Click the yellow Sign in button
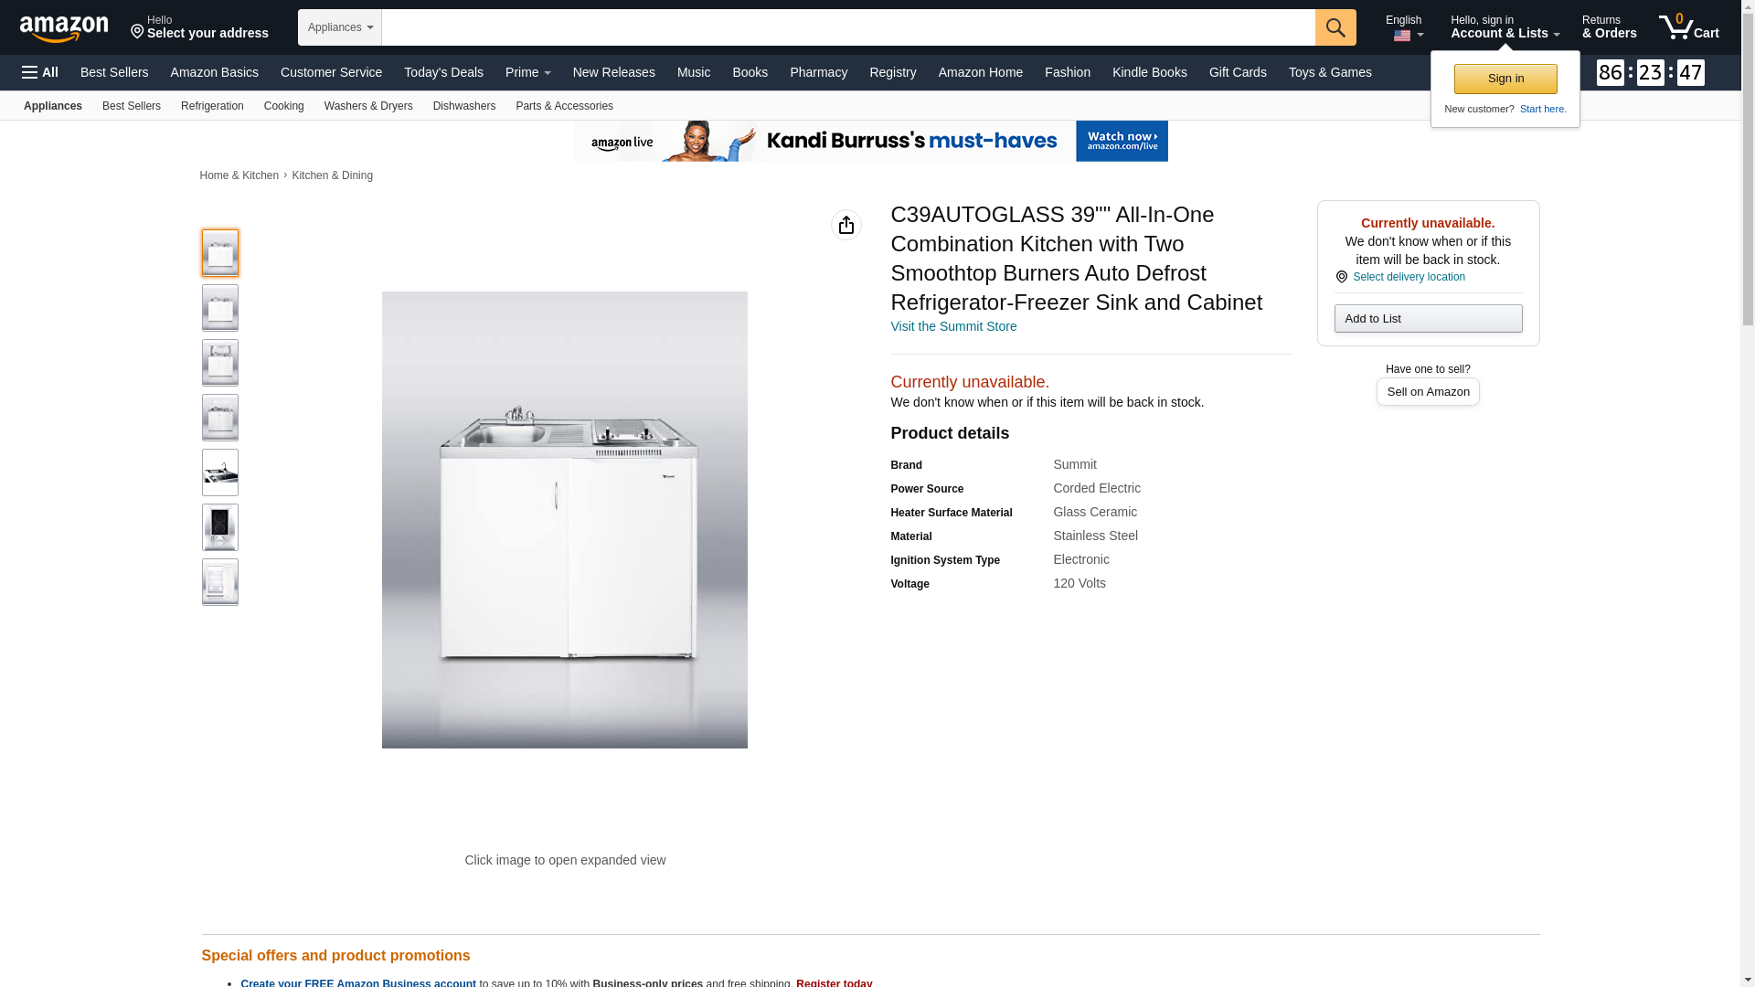Screen dimensions: 1755x987 pyautogui.click(x=1505, y=79)
